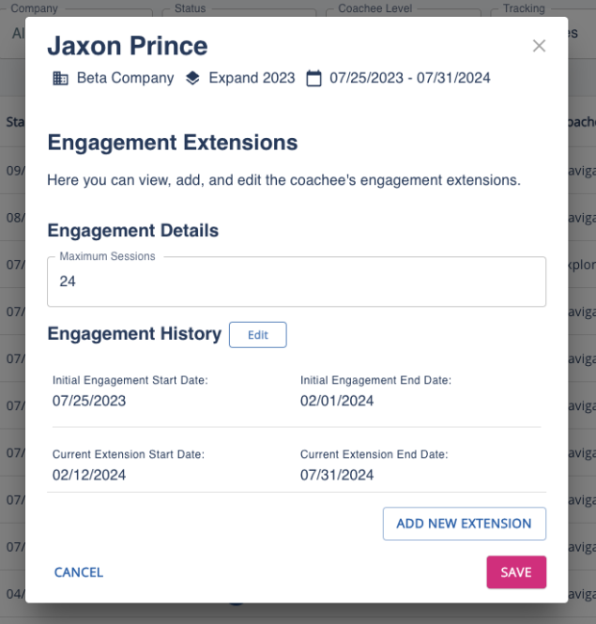
Task: Click the Initial Engagement End Date value
Action: 337,401
